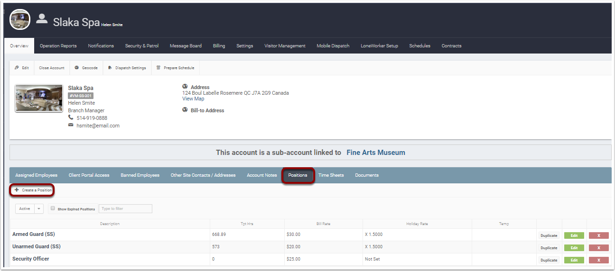This screenshot has height=271, width=615.
Task: Open Account Notes sub-tab
Action: tap(262, 175)
